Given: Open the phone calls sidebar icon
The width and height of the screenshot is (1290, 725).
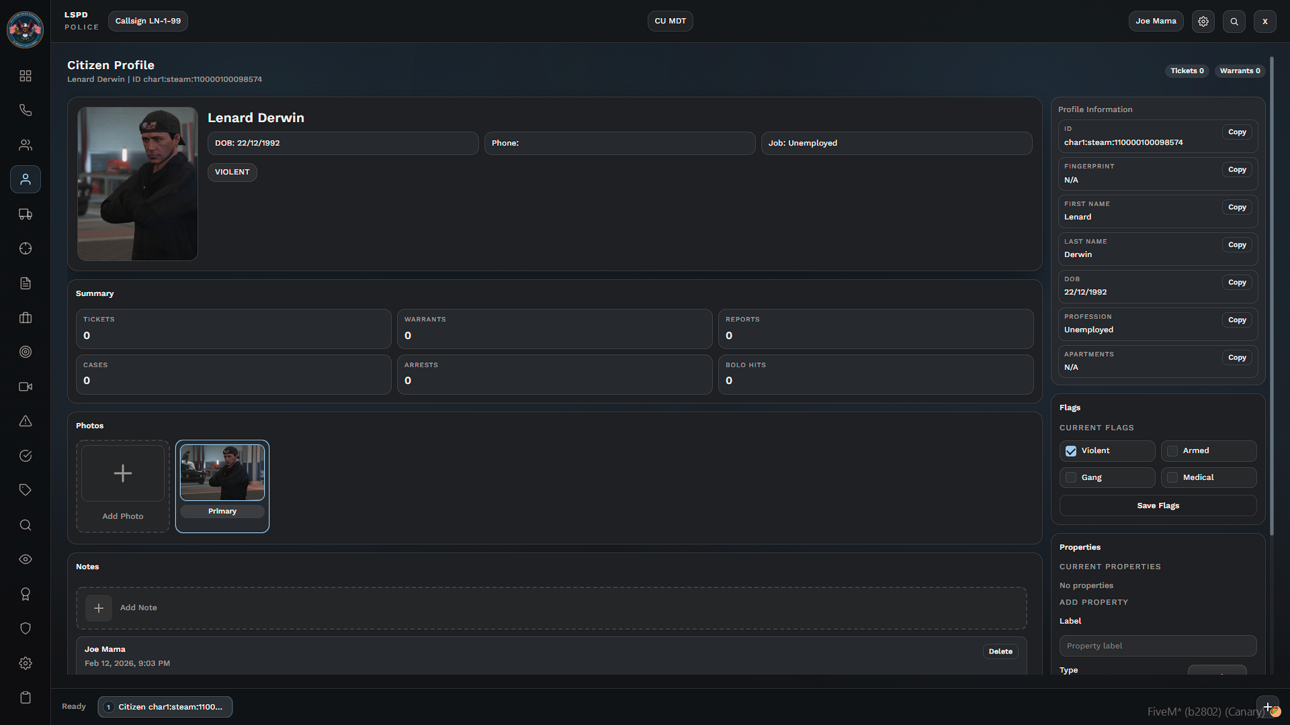Looking at the screenshot, I should pos(26,110).
